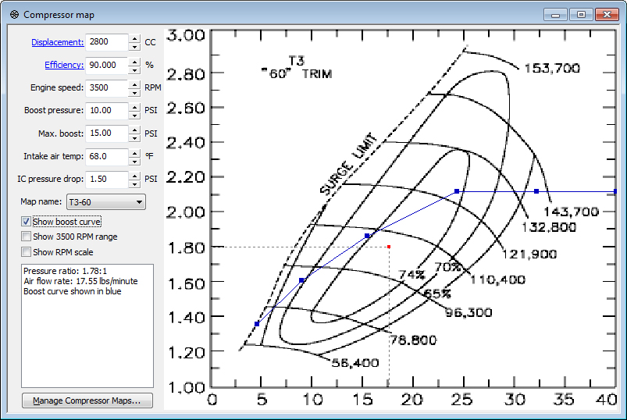
Task: Maximize the Compressor map window
Action: point(581,15)
